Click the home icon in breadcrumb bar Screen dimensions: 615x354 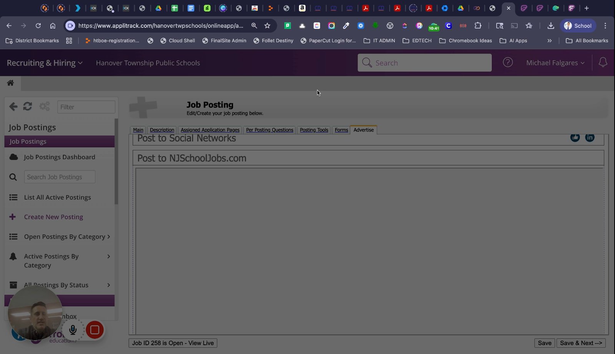pyautogui.click(x=10, y=83)
